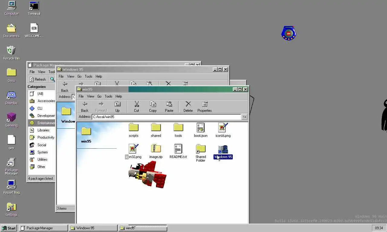Open Tools menu in win95 window
The image size is (387, 232).
pos(108,96)
